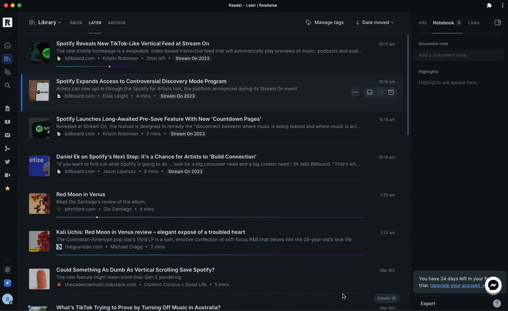Click the Readwise R logo
Viewport: 508px width, 311px height.
pos(8,22)
